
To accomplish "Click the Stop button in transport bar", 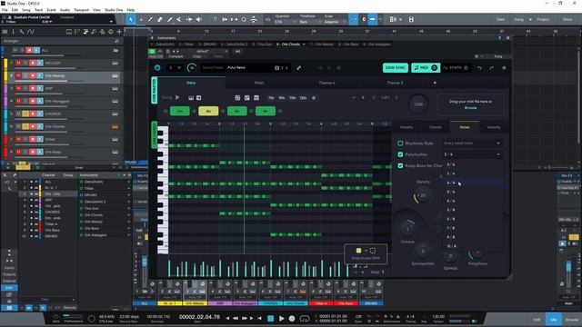I will coord(271,319).
